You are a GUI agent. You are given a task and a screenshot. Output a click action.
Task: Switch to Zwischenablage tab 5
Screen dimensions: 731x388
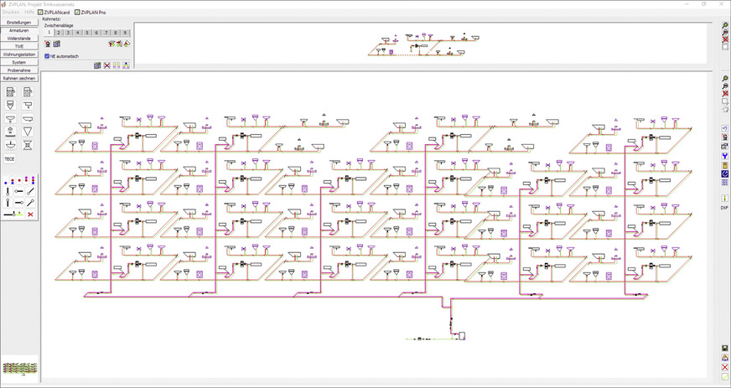click(x=87, y=32)
